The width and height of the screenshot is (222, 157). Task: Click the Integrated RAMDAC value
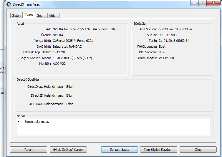click(67, 47)
